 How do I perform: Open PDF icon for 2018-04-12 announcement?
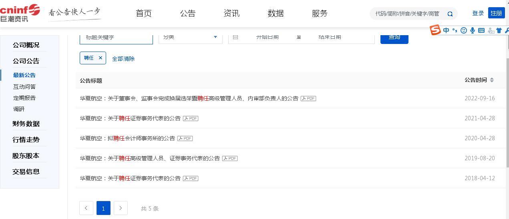point(191,178)
